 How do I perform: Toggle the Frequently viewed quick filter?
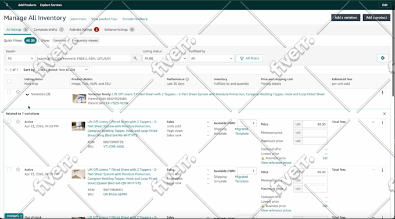85,41
